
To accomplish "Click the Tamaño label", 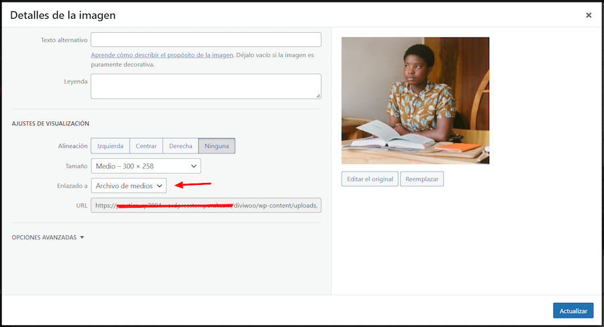I will (77, 166).
